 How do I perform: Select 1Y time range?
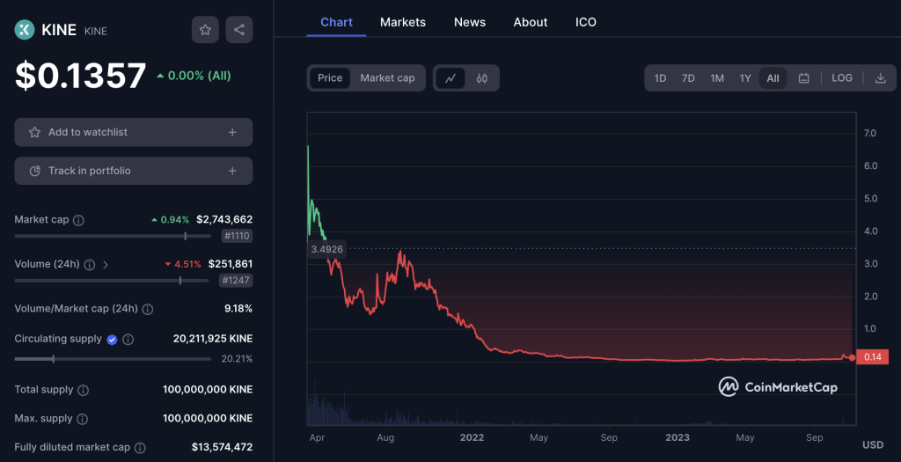pos(744,78)
